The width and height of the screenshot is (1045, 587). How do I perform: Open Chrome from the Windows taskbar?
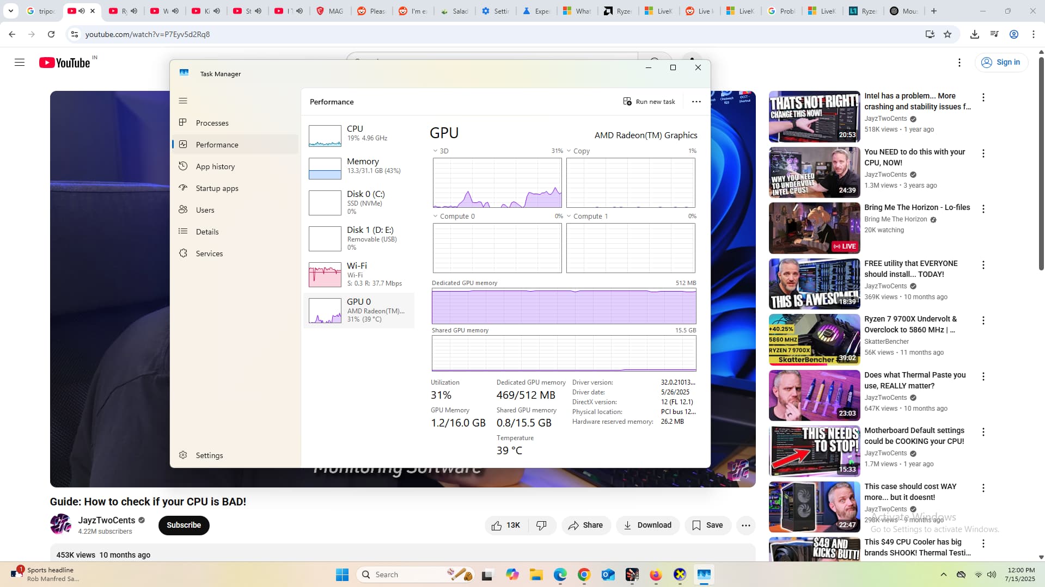click(x=584, y=574)
